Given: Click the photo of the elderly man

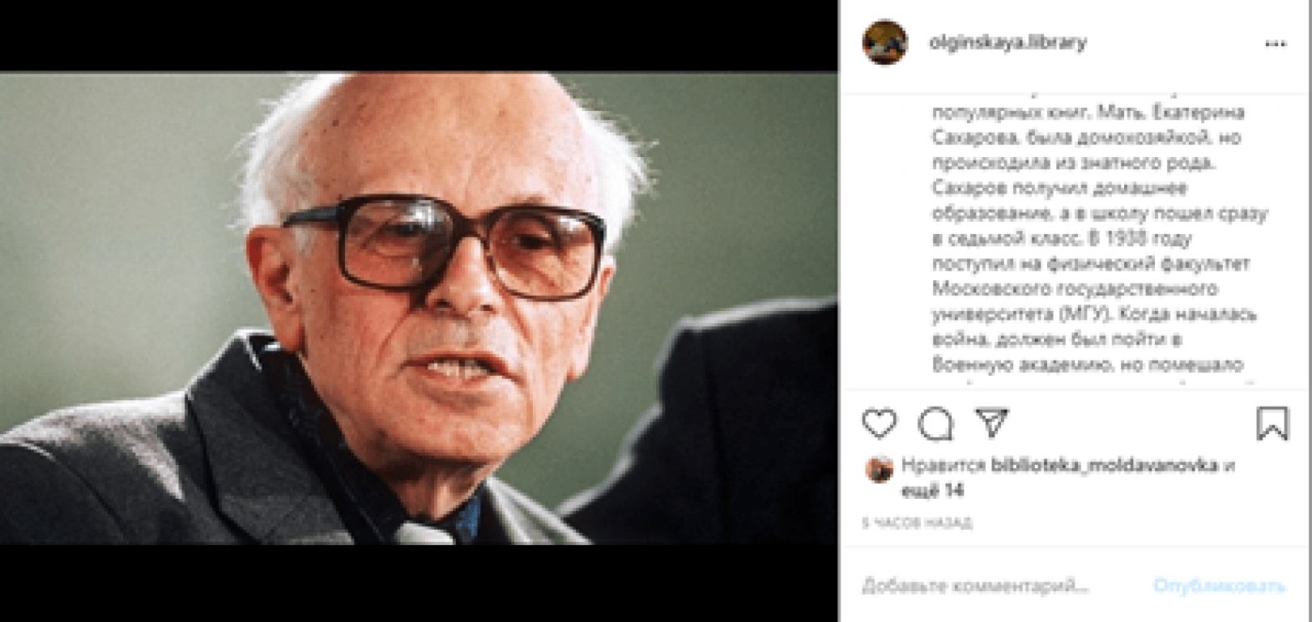Looking at the screenshot, I should pyautogui.click(x=419, y=308).
